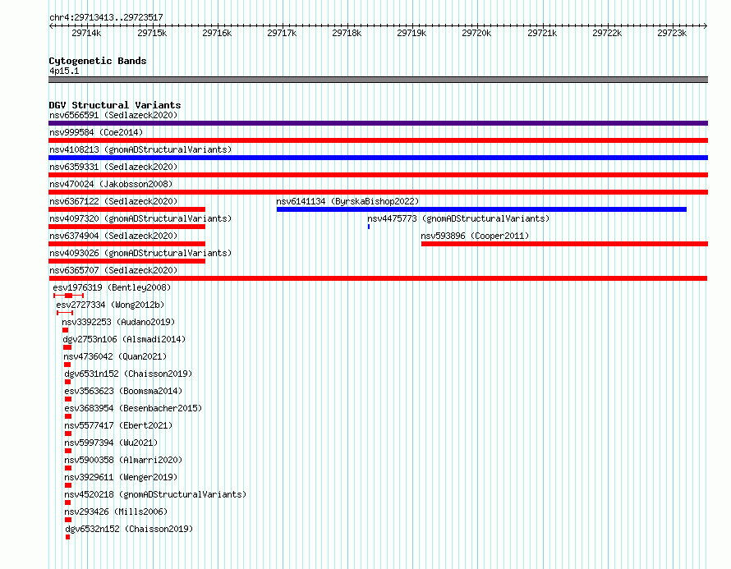Click the small blue nsv4475773 marker
The height and width of the screenshot is (569, 731).
pos(369,227)
